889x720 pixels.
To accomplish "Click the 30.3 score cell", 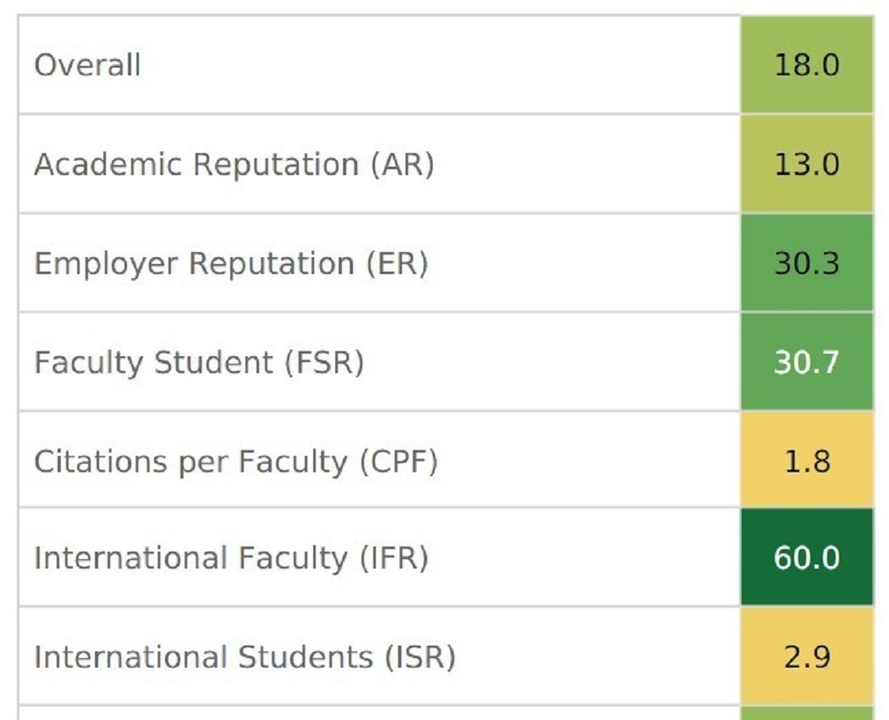I will [806, 263].
